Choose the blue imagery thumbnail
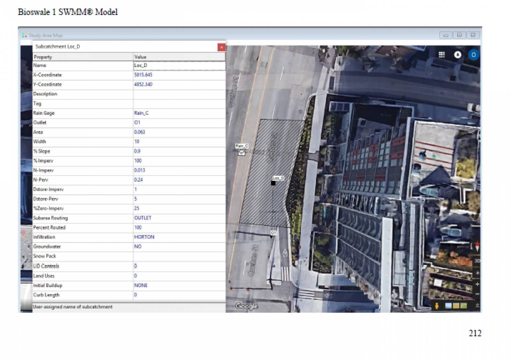This screenshot has height=359, width=510. click(x=448, y=305)
